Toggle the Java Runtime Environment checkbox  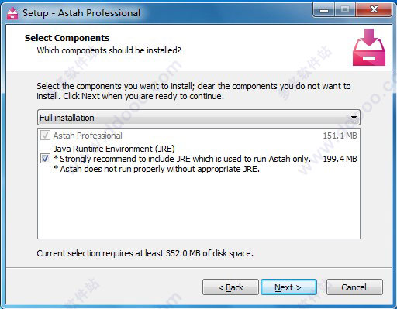point(45,159)
